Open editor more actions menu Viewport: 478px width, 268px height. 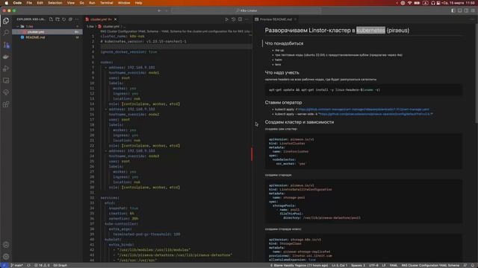point(246,19)
